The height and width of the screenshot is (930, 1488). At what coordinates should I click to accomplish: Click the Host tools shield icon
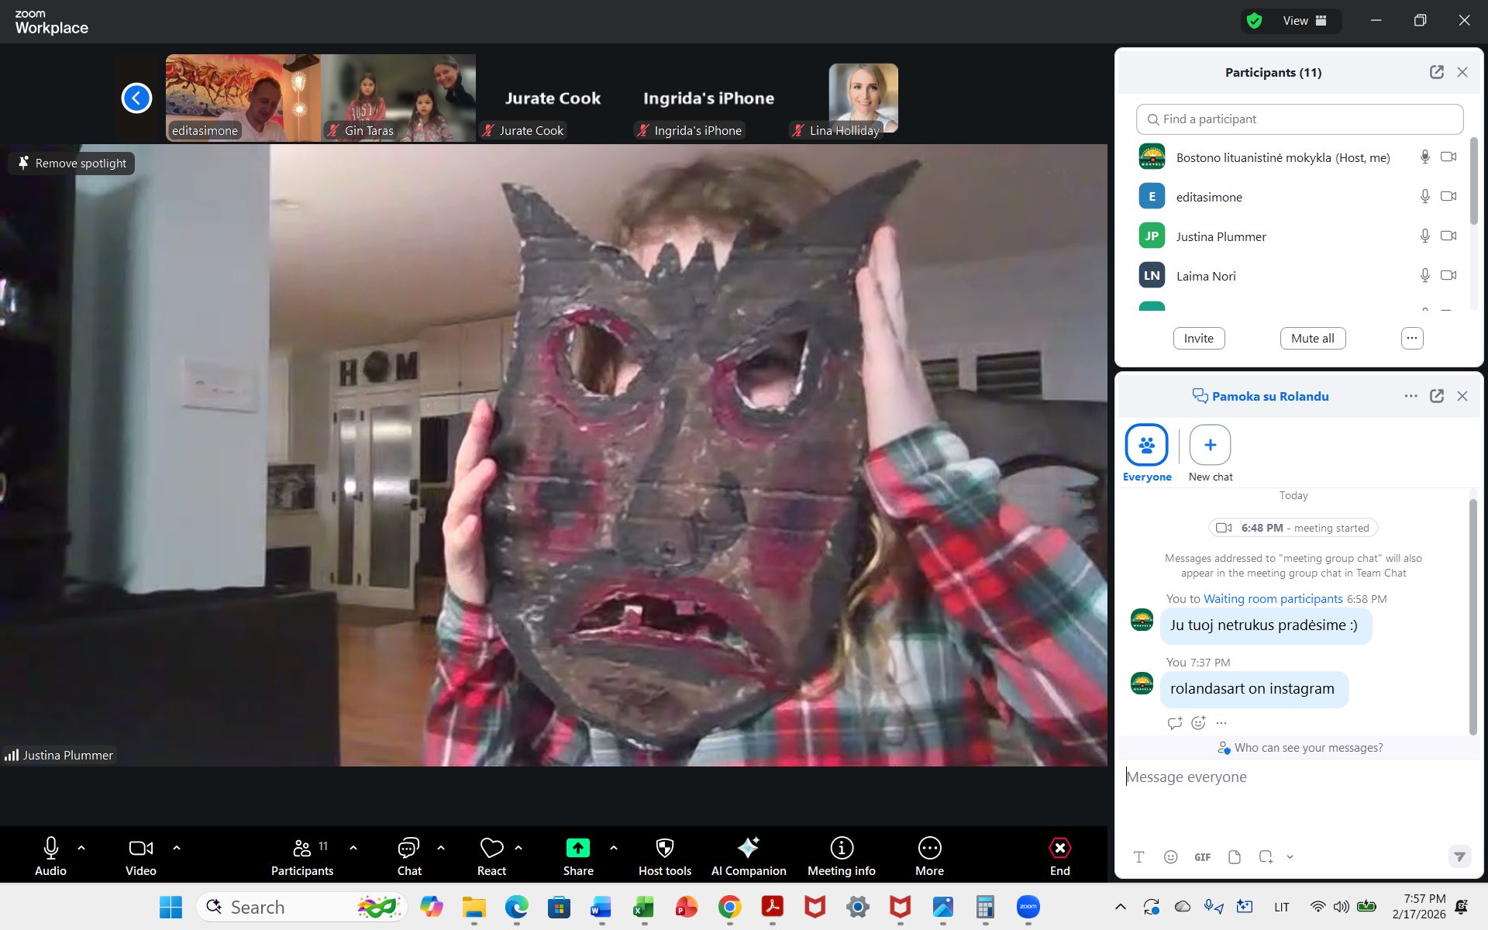(x=664, y=849)
